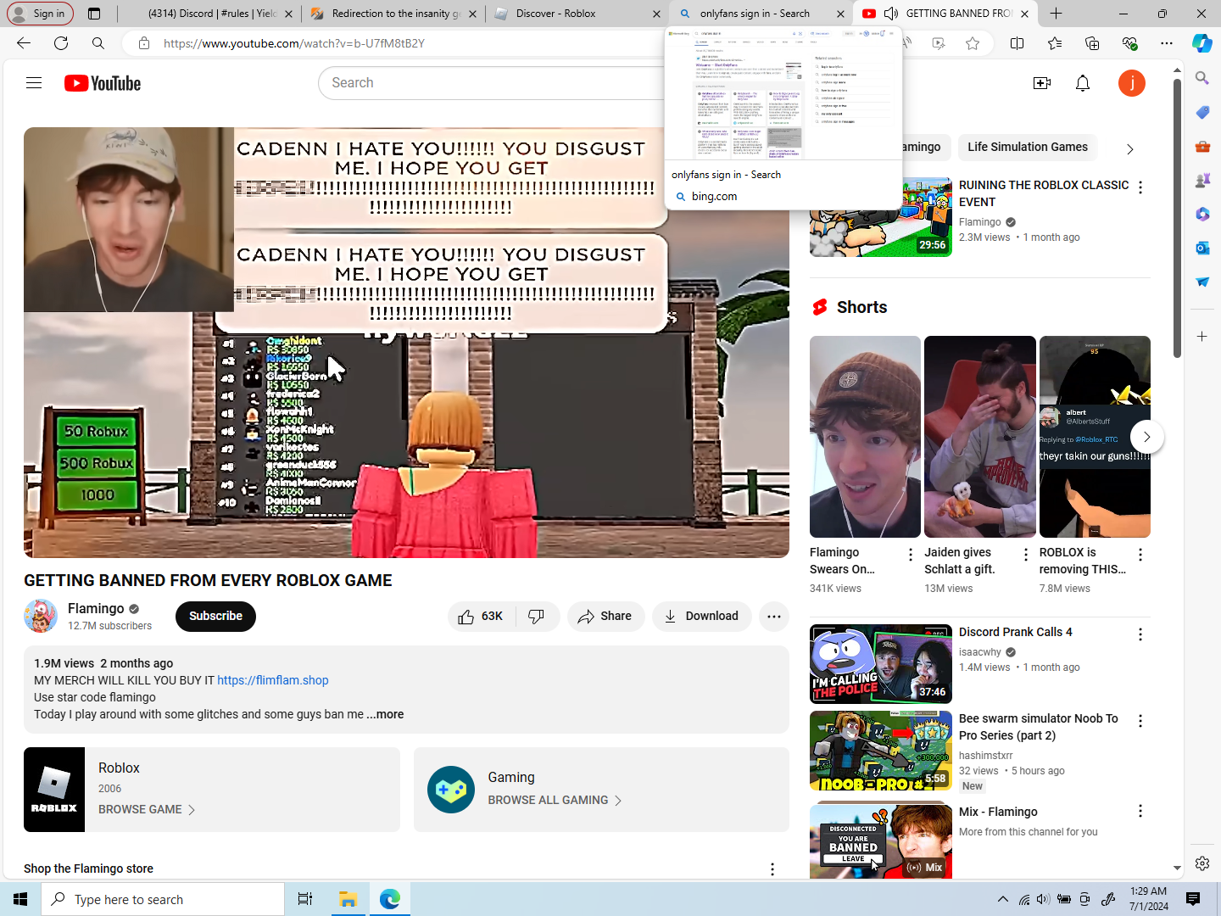Expand the video description with more
Screen dimensions: 1221x916
(385, 714)
